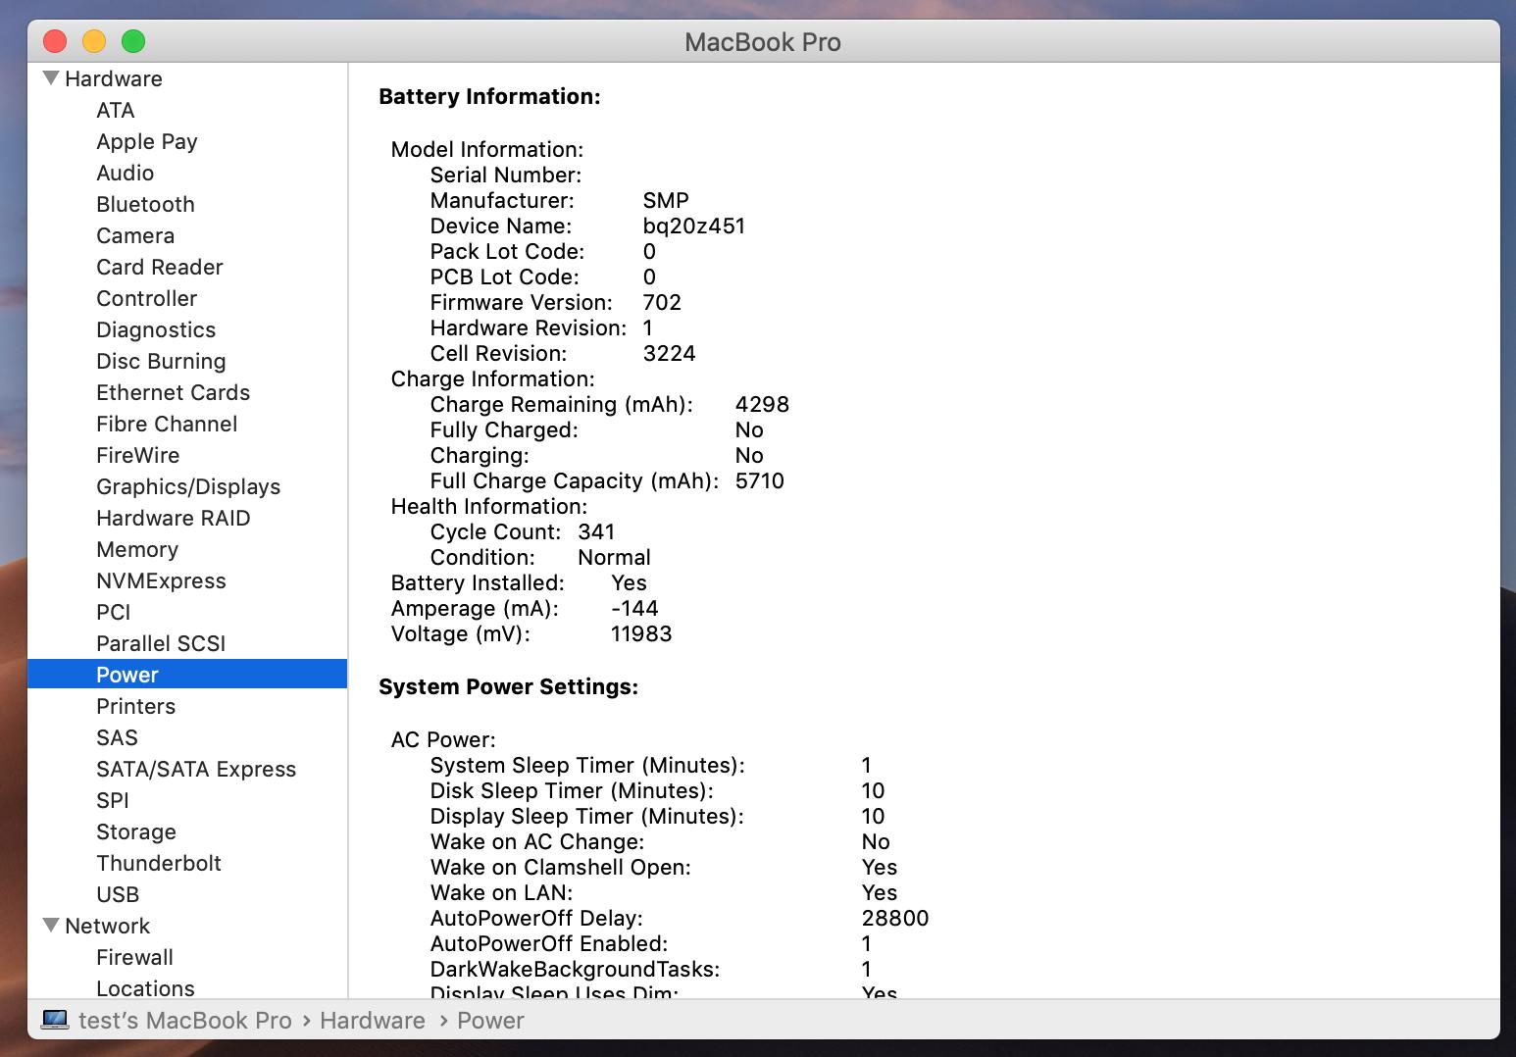Click Amperage value -144
Screen dimensions: 1516x1057
634,608
